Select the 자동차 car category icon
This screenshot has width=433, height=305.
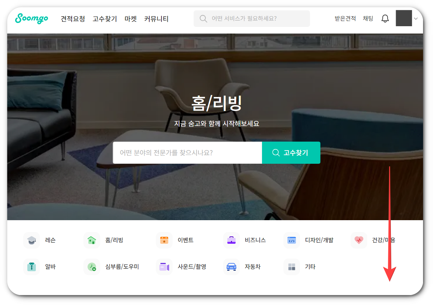pos(231,267)
